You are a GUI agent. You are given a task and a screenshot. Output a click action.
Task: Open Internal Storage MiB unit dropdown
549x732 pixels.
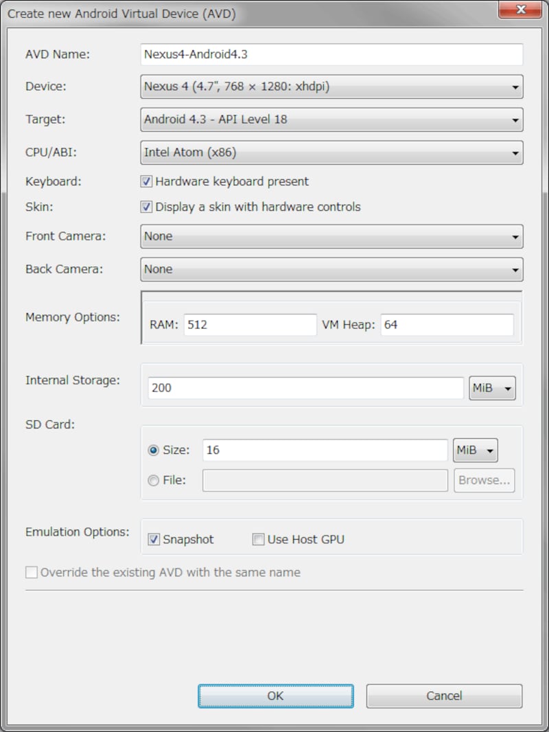click(493, 388)
